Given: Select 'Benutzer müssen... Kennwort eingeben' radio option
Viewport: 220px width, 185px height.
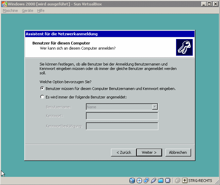Looking at the screenshot, I should coord(42,89).
